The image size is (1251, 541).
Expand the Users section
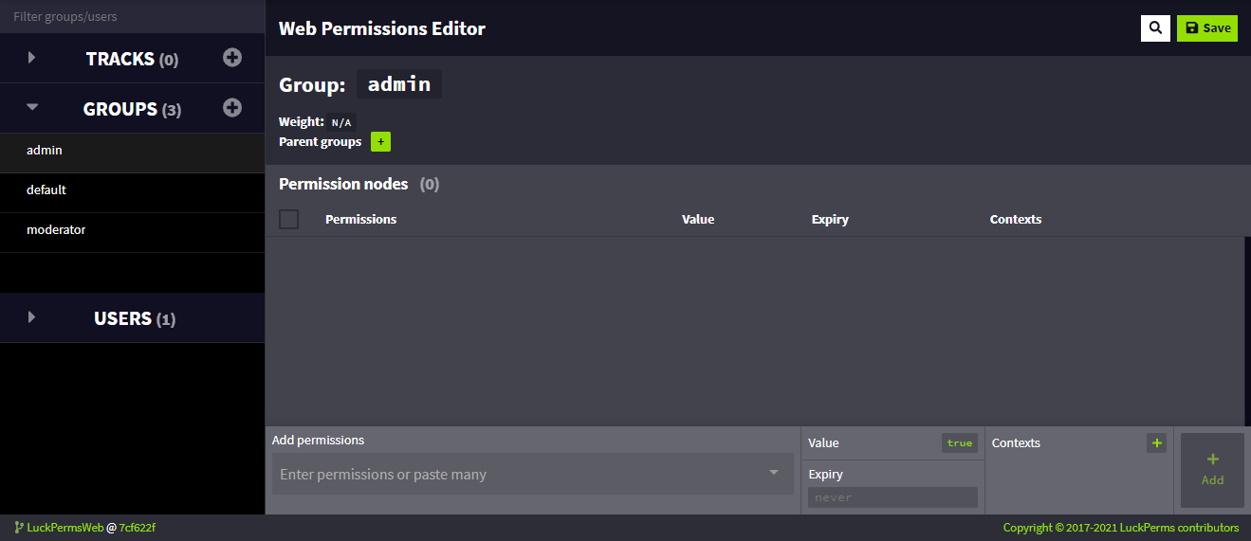(x=31, y=317)
